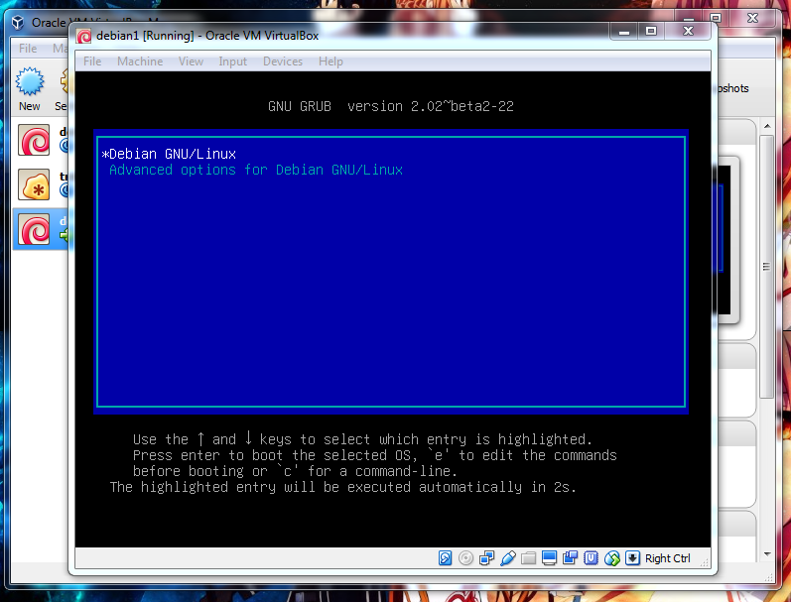Open File menu in VirtualBox Manager window
This screenshot has height=602, width=791.
[28, 49]
